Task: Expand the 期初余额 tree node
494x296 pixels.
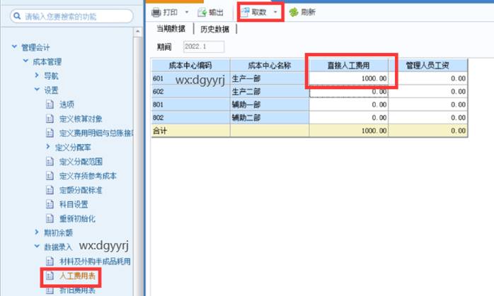Action: 37,232
